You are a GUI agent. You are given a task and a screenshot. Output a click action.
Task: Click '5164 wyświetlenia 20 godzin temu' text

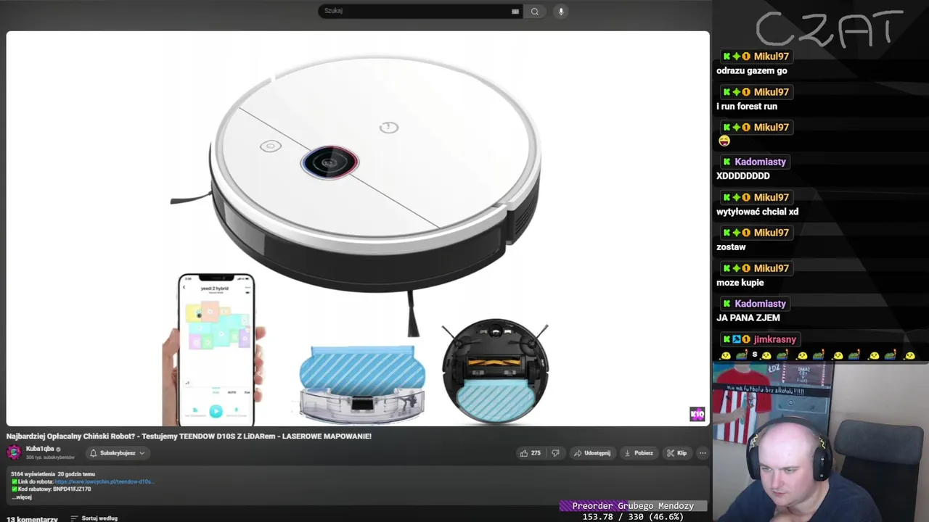pos(53,474)
